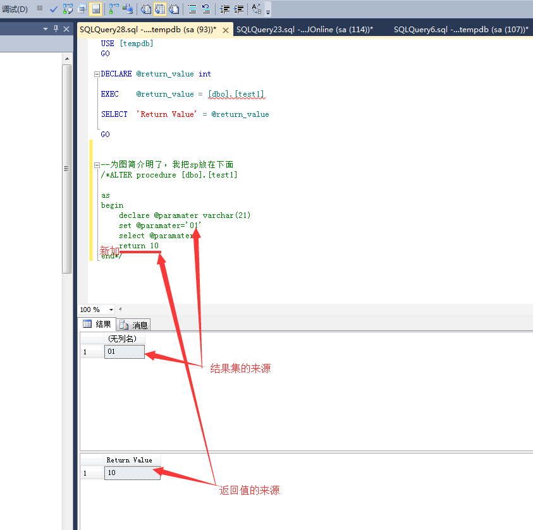533x530 pixels.
Task: Toggle Include Client Statistics
Action: 128,9
